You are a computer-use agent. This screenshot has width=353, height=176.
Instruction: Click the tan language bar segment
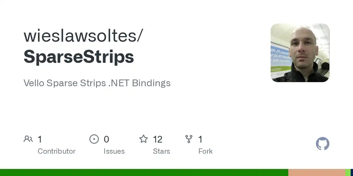tap(317, 172)
